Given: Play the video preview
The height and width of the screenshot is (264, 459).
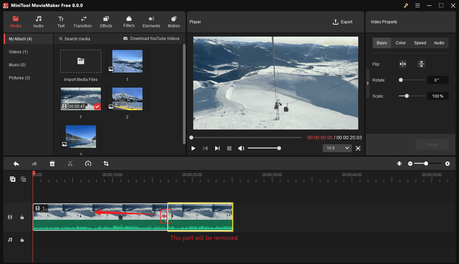Looking at the screenshot, I should pyautogui.click(x=193, y=148).
